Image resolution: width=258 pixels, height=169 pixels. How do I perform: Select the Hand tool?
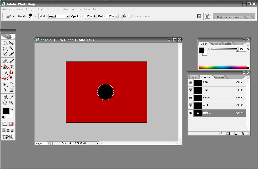click(5, 102)
